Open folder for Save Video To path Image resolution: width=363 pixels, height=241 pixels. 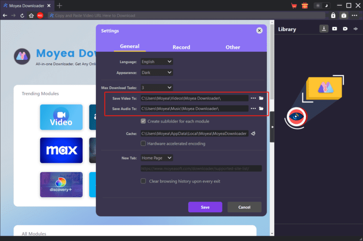[261, 98]
